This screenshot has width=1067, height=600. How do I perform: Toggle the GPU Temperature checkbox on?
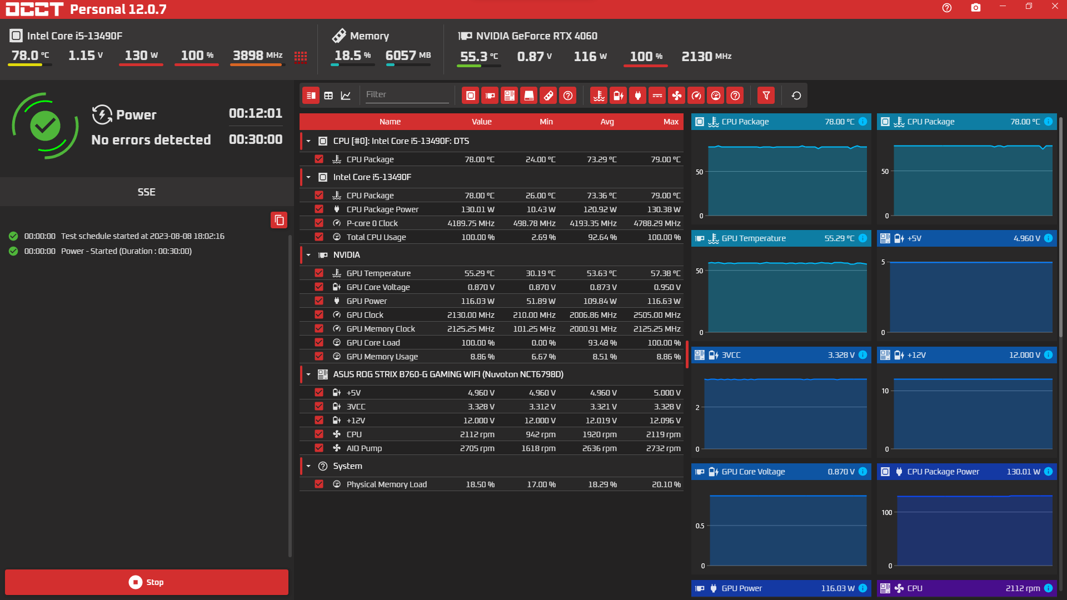(x=319, y=273)
